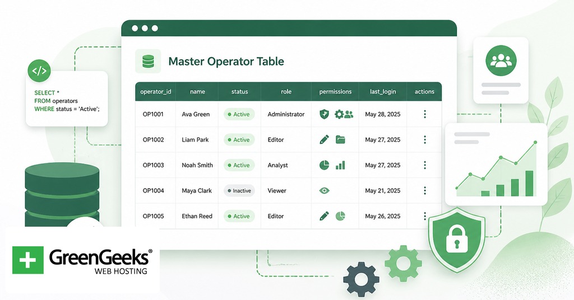
Task: Open actions menu for Maya Clark row
Action: tap(425, 190)
